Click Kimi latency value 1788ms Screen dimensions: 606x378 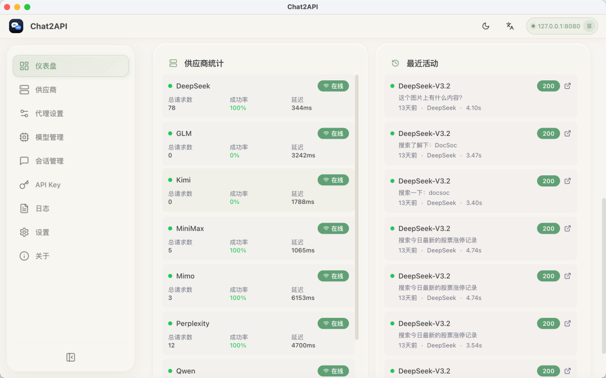point(302,202)
